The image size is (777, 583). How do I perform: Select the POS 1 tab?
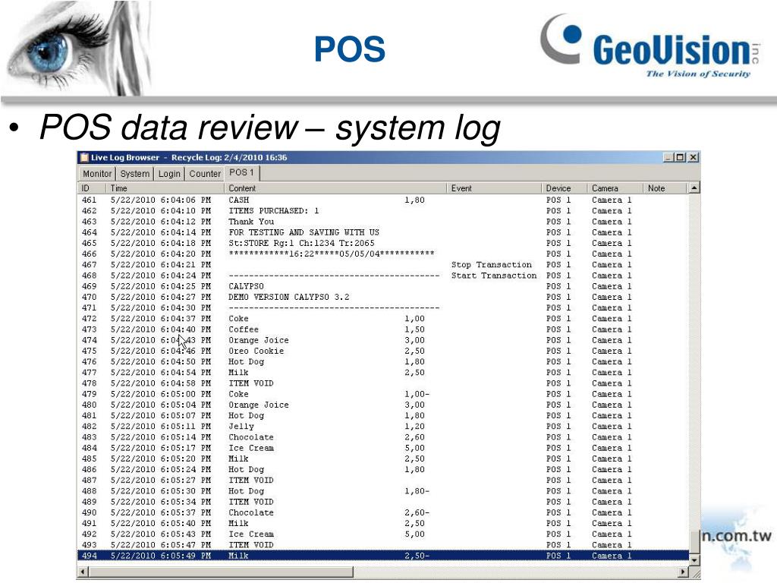241,173
